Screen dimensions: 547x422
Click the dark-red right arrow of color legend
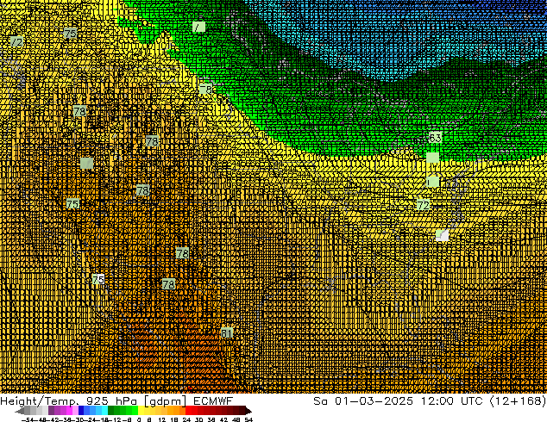[248, 411]
